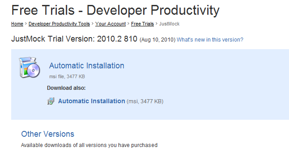Click the JustMock breadcrumb item

point(169,24)
